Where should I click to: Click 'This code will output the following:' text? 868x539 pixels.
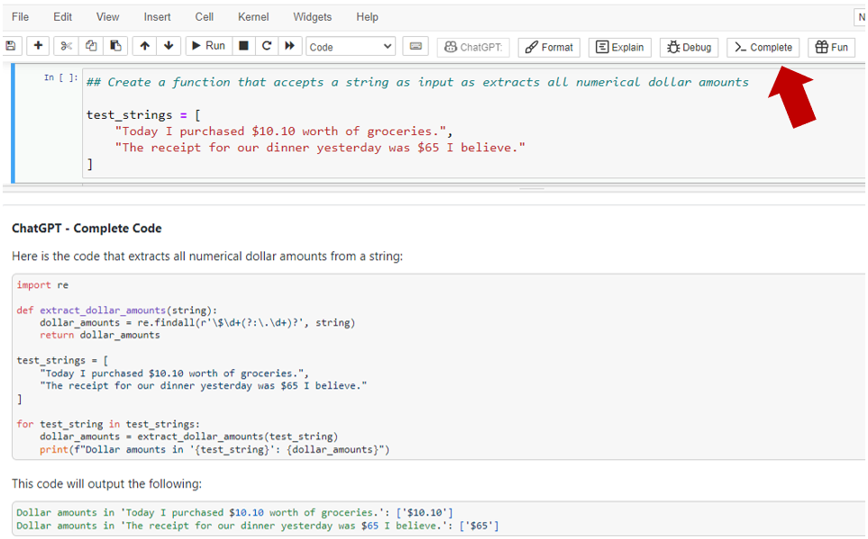[107, 484]
